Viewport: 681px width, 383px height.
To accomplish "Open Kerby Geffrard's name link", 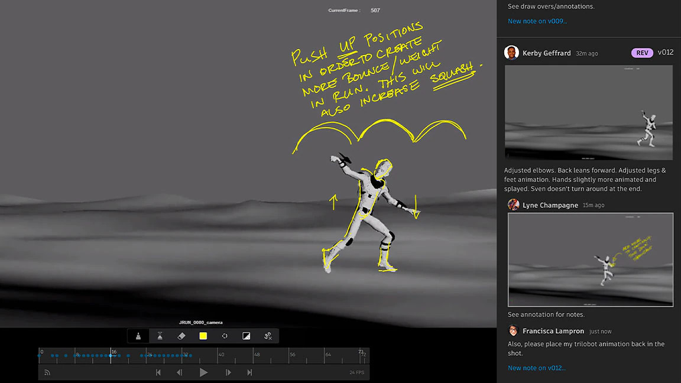I will [x=546, y=53].
